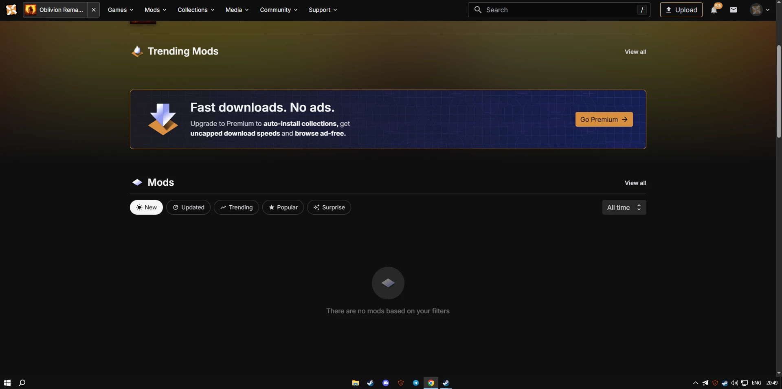Open the clock showing 20:49

pyautogui.click(x=772, y=383)
